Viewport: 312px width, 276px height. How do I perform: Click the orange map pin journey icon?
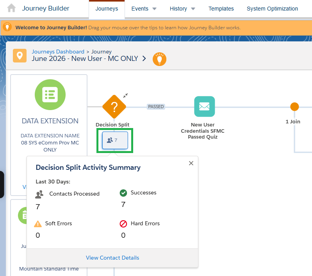point(20,56)
